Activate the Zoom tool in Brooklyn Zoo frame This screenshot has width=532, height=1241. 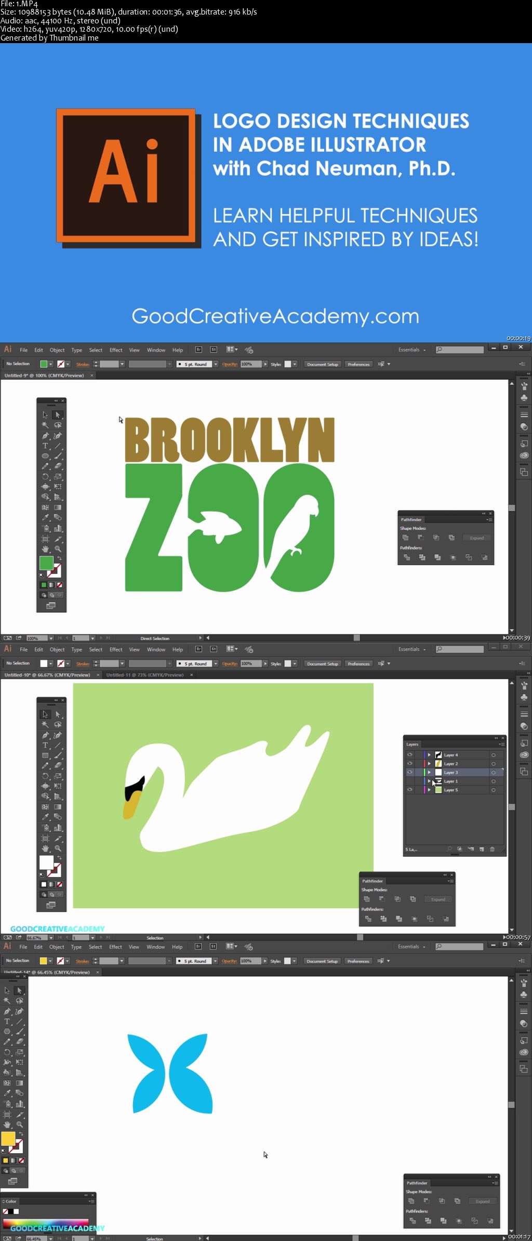point(58,549)
